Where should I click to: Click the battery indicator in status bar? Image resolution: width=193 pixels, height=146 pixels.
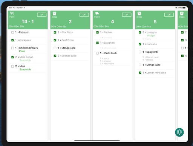(x=184, y=8)
